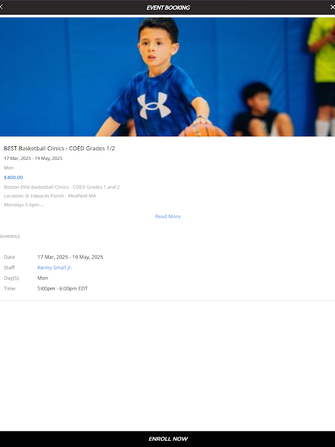
Task: Click the Read More link
Action: (168, 216)
